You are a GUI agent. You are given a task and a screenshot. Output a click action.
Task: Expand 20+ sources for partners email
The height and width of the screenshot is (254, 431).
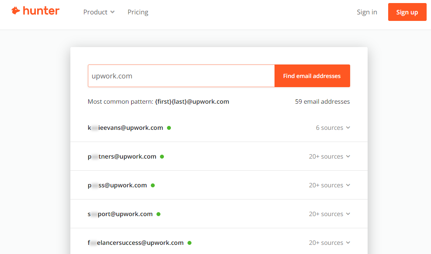click(329, 156)
